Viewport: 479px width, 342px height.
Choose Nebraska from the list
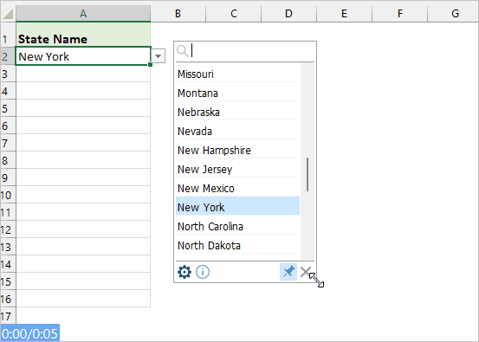[237, 112]
